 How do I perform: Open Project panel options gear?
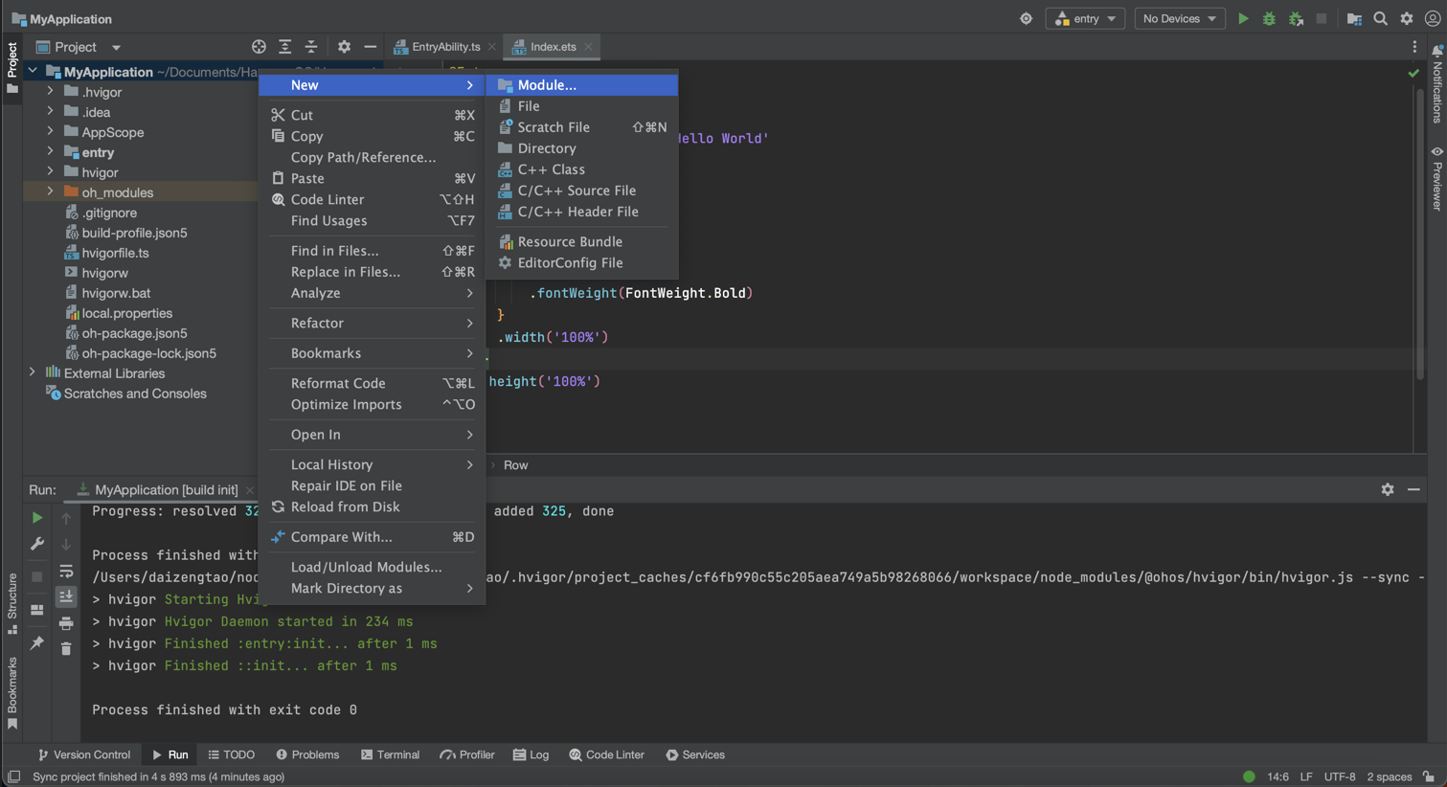pyautogui.click(x=344, y=46)
